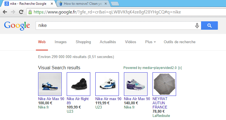Open the 'NEYRAT AUTUN FRANCE' product link
Viewport: 226px width, 120px height.
(x=160, y=103)
